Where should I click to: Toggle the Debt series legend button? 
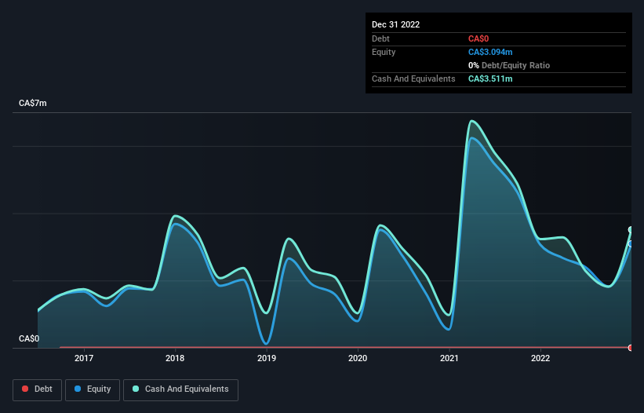pyautogui.click(x=38, y=389)
